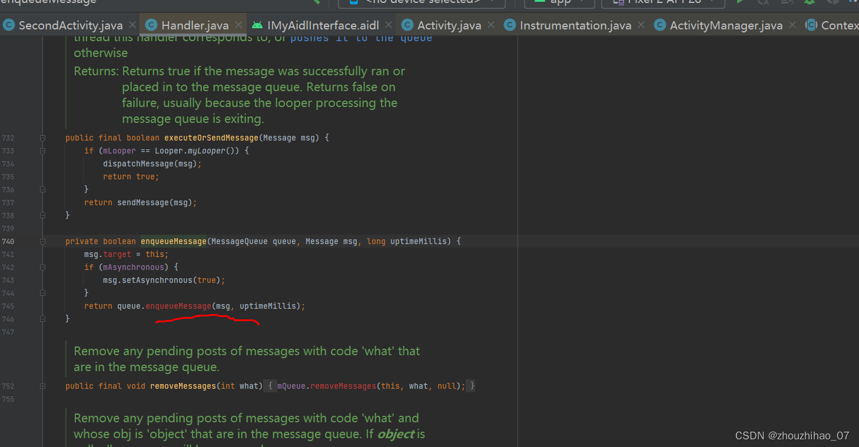The image size is (859, 447).
Task: Click sendMessage(msg) call on line 737
Action: pyautogui.click(x=155, y=202)
